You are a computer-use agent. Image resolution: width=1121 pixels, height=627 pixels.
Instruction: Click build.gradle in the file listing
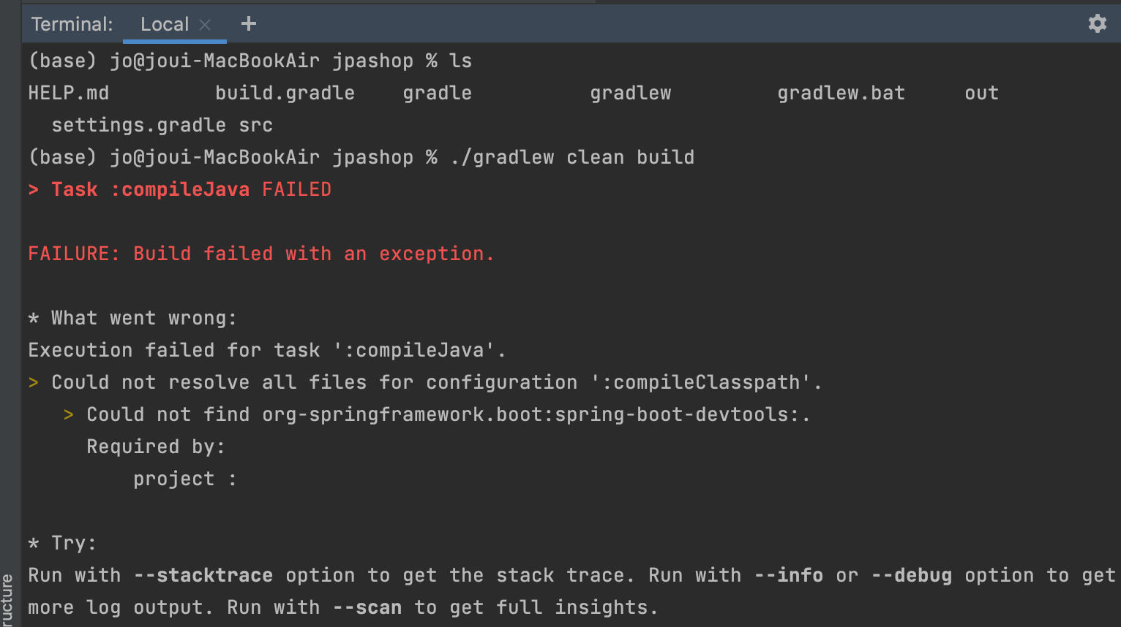pyautogui.click(x=285, y=94)
